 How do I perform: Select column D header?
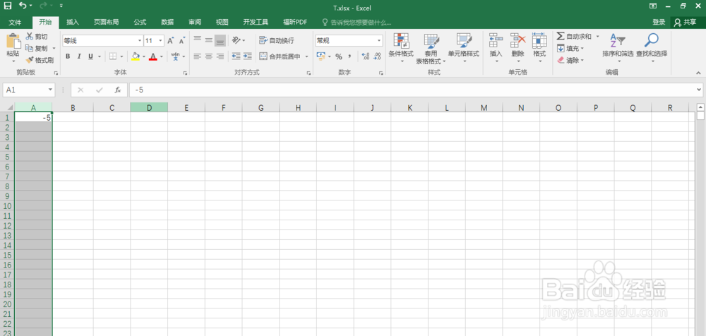pos(149,107)
